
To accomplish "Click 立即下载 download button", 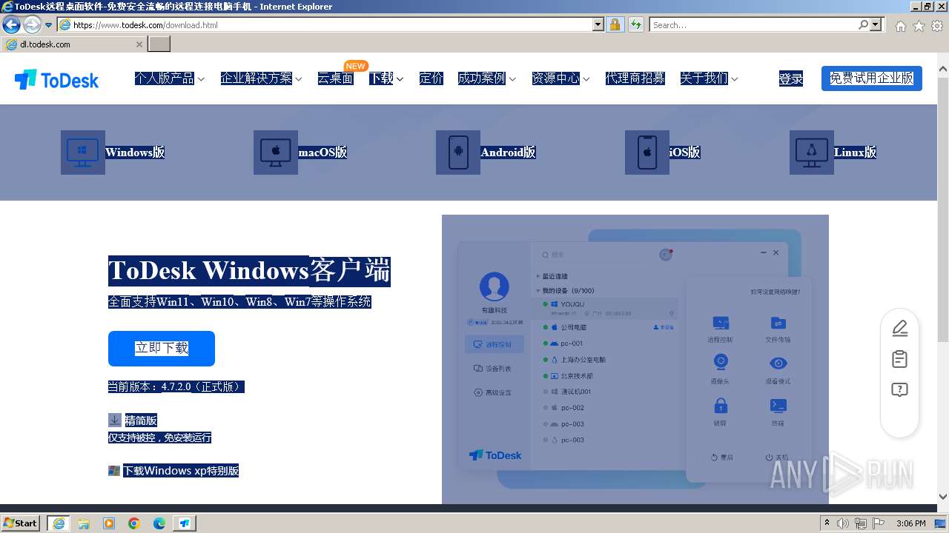I will (x=162, y=349).
